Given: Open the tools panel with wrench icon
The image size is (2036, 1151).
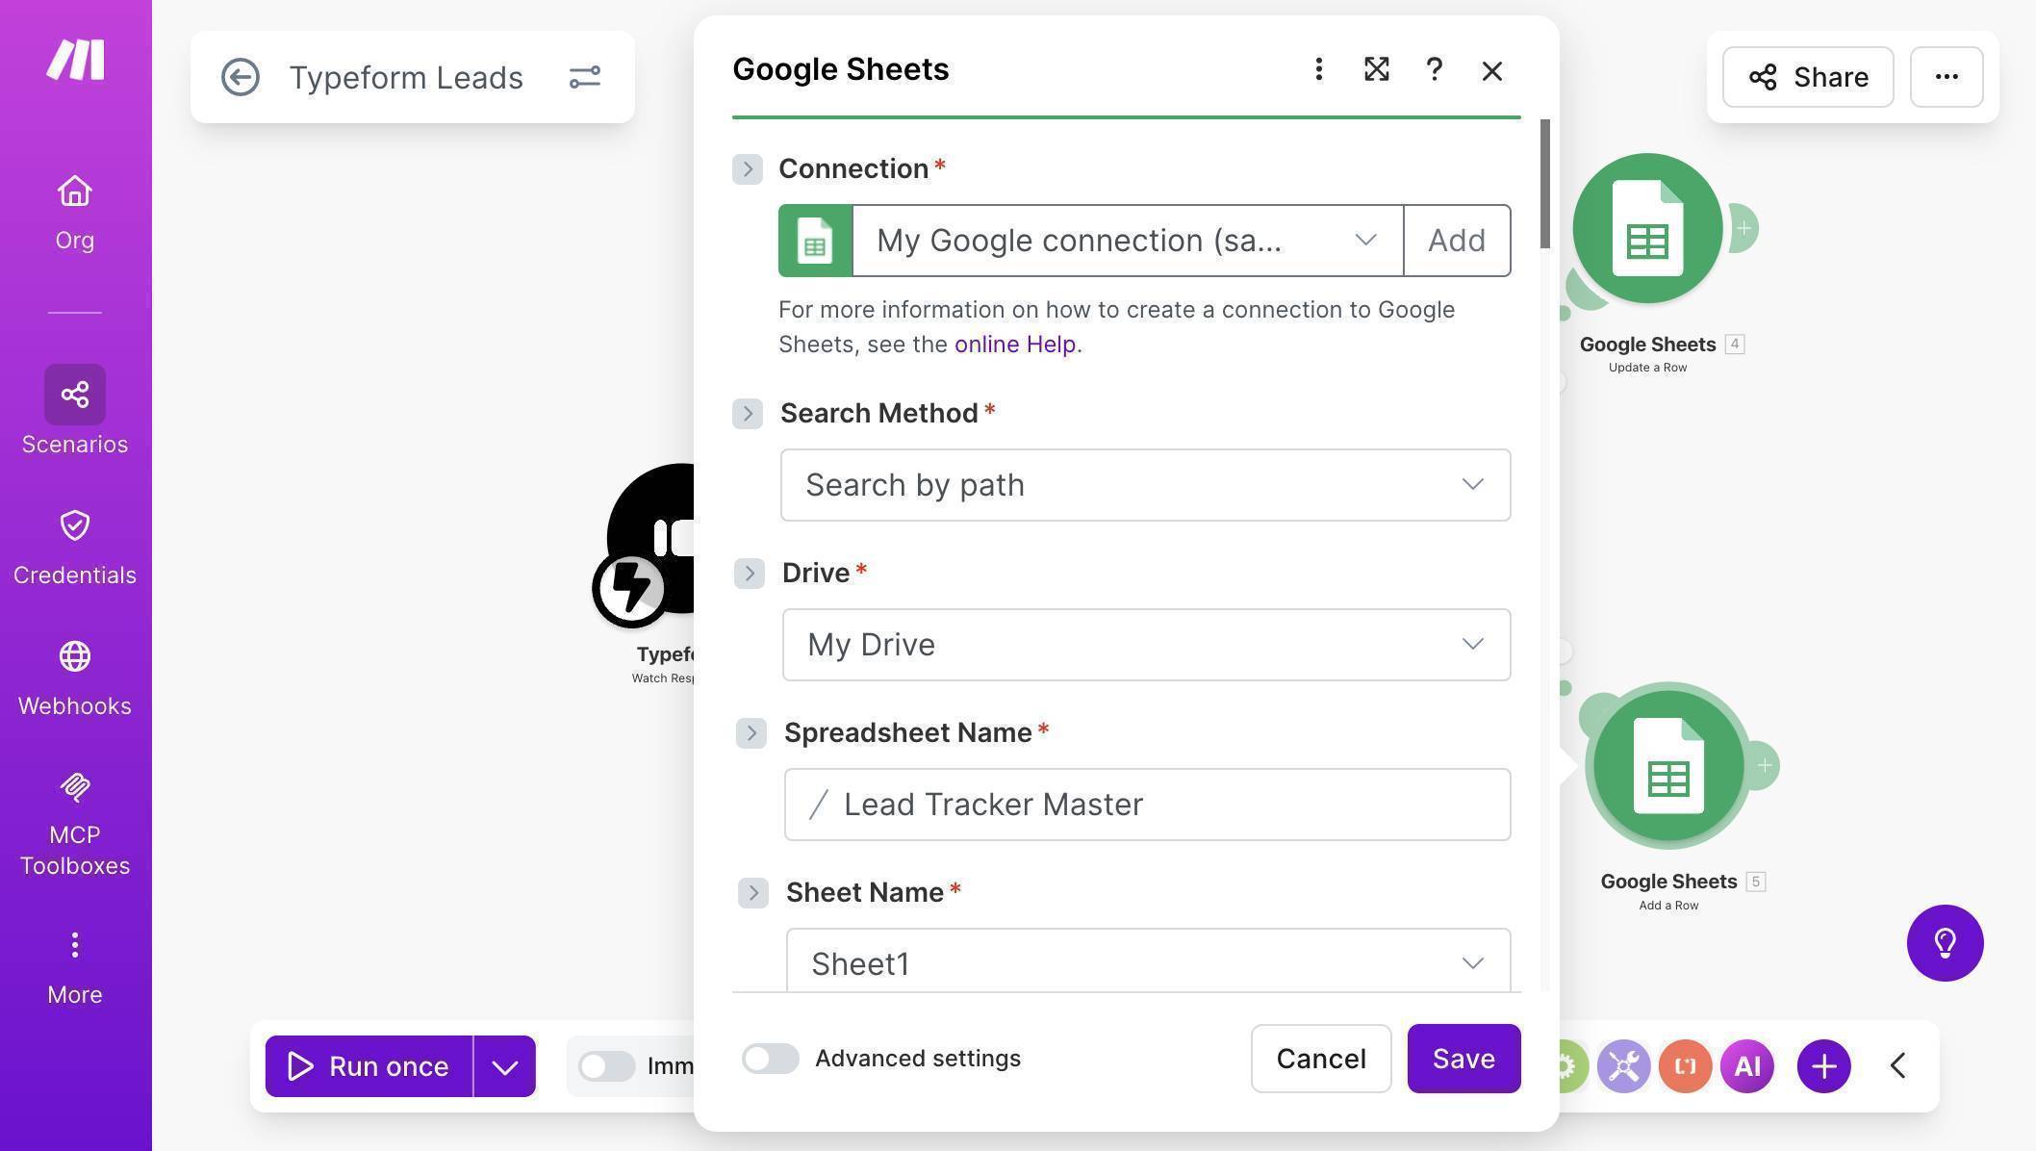Looking at the screenshot, I should [1623, 1066].
